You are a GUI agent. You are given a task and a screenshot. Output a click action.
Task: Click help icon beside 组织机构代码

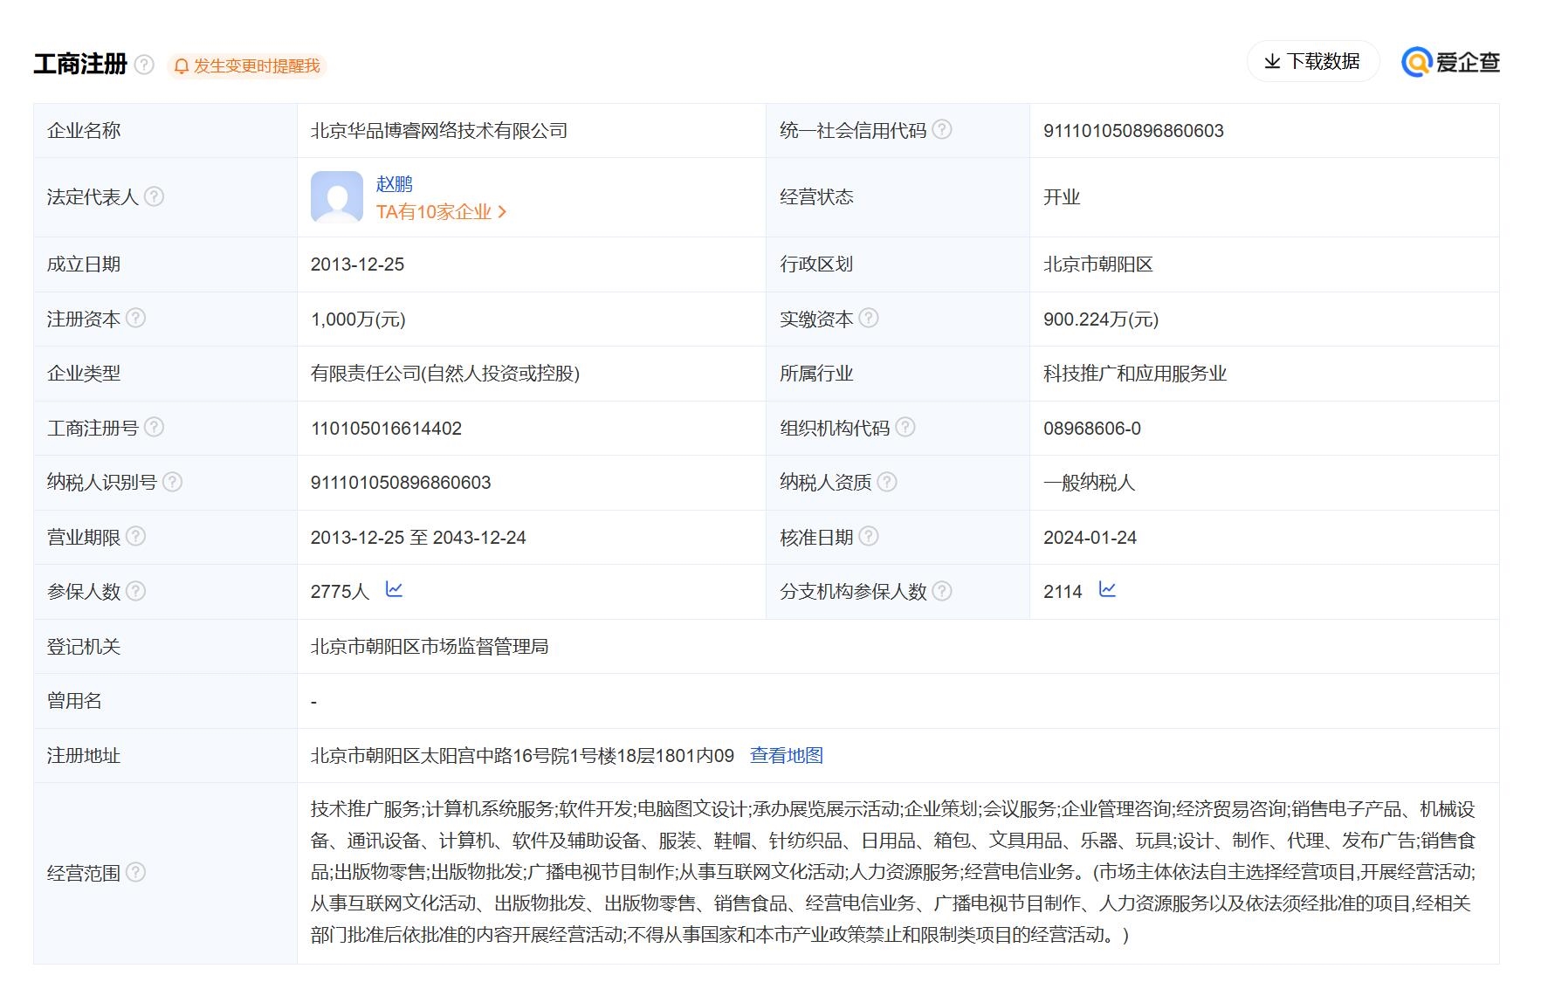coord(905,428)
